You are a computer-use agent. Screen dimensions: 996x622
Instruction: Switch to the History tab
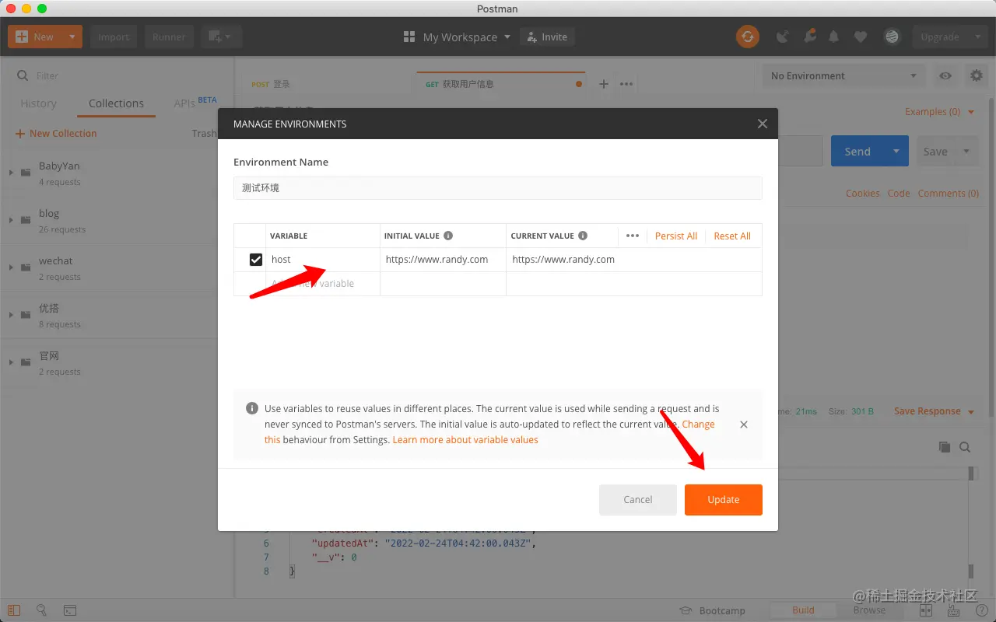pos(38,103)
